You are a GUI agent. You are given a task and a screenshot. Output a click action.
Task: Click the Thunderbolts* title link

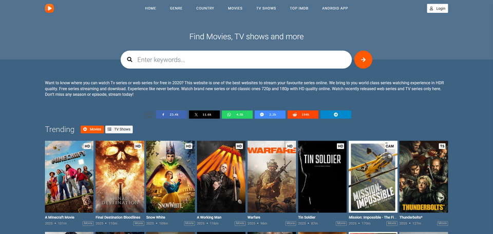pyautogui.click(x=411, y=218)
